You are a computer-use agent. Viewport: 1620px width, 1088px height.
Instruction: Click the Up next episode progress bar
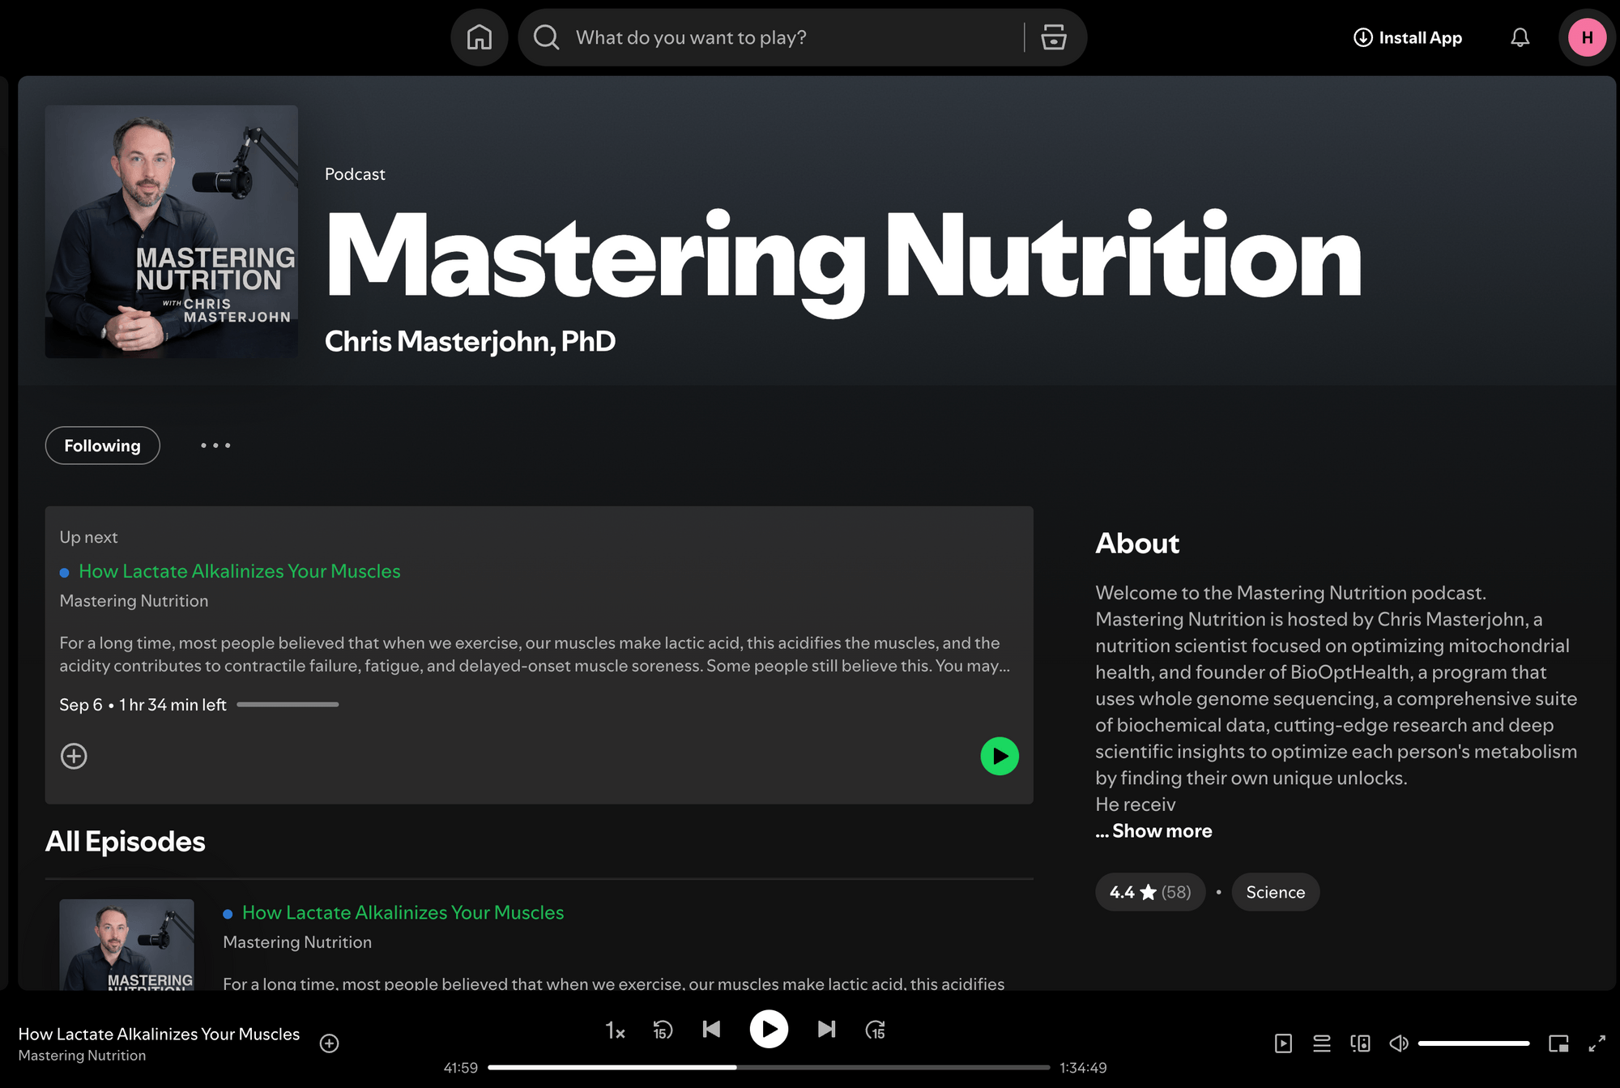coord(288,705)
